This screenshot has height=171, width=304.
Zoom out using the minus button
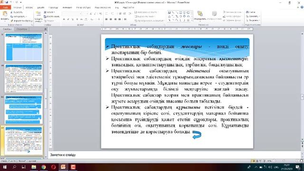pos(275,161)
